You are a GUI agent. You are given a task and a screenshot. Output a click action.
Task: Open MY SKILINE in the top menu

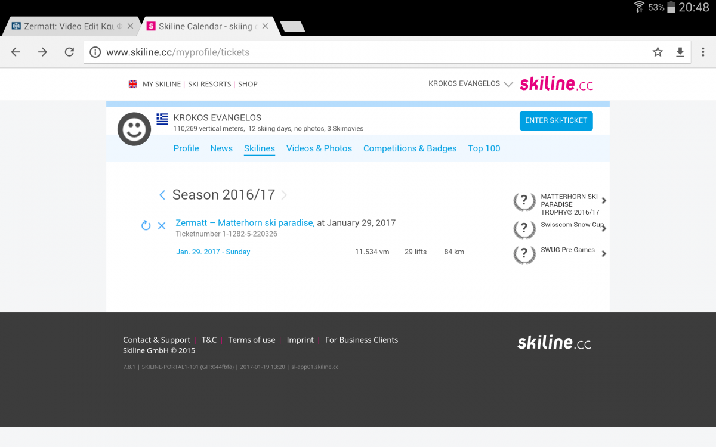(x=161, y=84)
